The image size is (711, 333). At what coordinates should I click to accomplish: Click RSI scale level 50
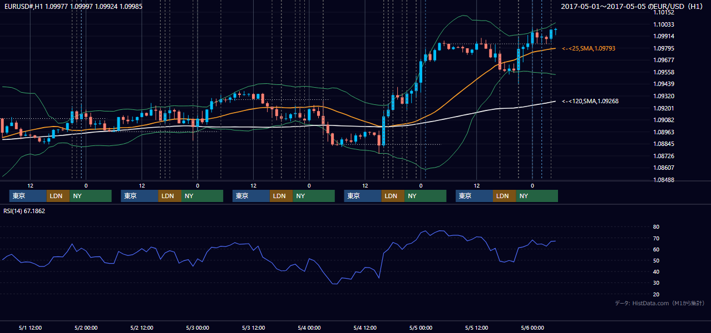pos(656,260)
